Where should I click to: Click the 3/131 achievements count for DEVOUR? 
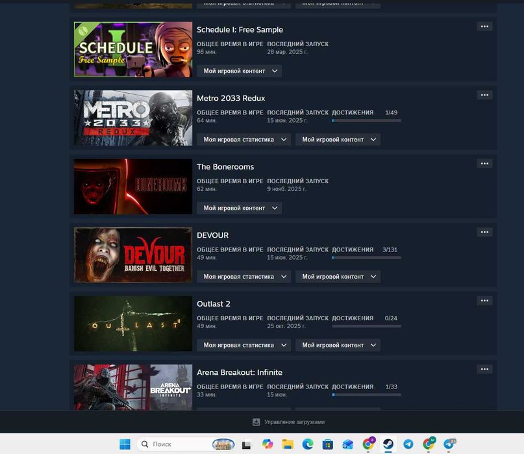tap(390, 250)
